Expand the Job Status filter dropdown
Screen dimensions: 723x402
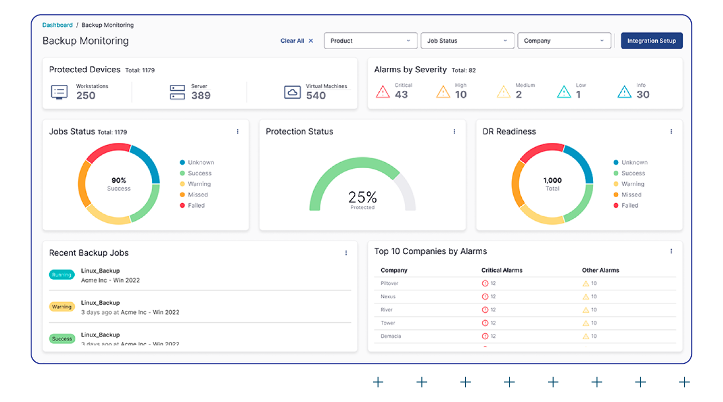pos(468,41)
